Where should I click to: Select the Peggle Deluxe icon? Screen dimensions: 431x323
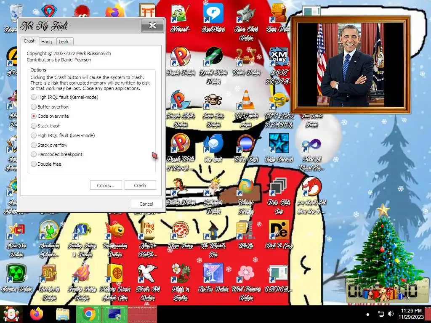(x=181, y=61)
